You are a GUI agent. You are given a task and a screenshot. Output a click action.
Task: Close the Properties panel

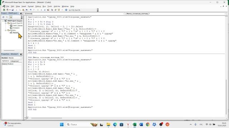(21, 54)
